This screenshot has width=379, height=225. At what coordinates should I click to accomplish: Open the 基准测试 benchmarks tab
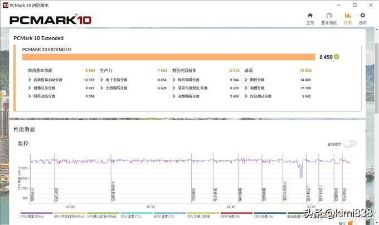329,19
